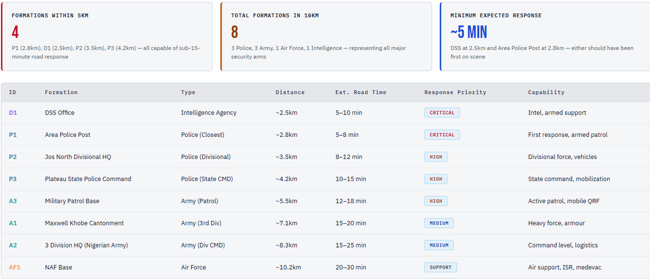The height and width of the screenshot is (280, 650).
Task: Select the large '4' formations count
Action: [x=15, y=32]
